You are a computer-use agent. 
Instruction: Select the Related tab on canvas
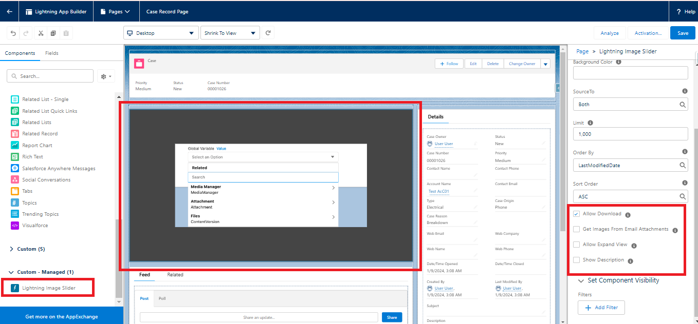point(175,275)
